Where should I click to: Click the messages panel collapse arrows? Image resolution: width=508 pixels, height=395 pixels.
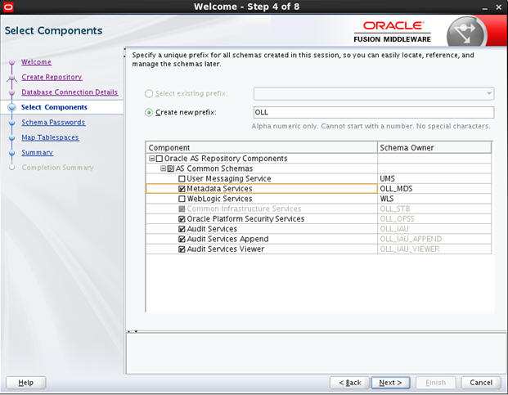pos(133,331)
